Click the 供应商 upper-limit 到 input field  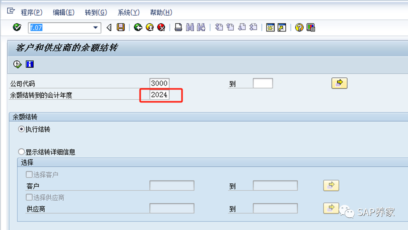point(275,208)
